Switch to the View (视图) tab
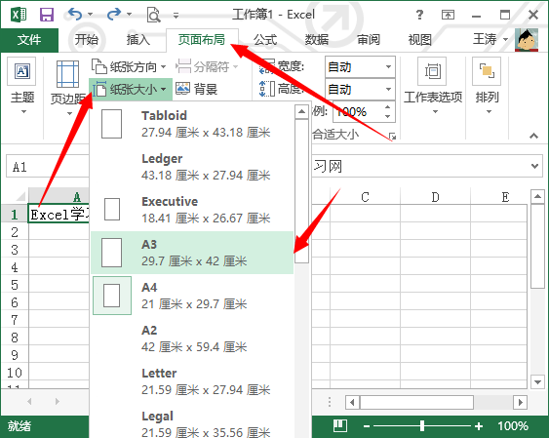 pyautogui.click(x=420, y=40)
